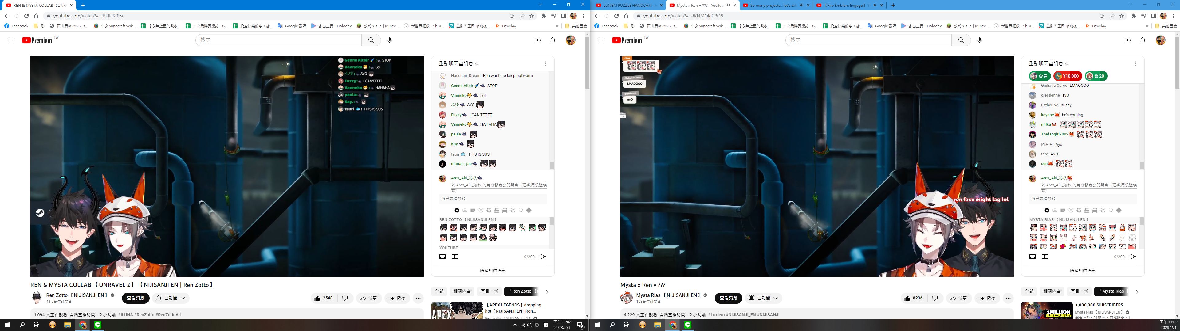Screen dimensions: 1180x331
Task: Click 查看獎勵 button for Mysta Rias
Action: coord(728,298)
